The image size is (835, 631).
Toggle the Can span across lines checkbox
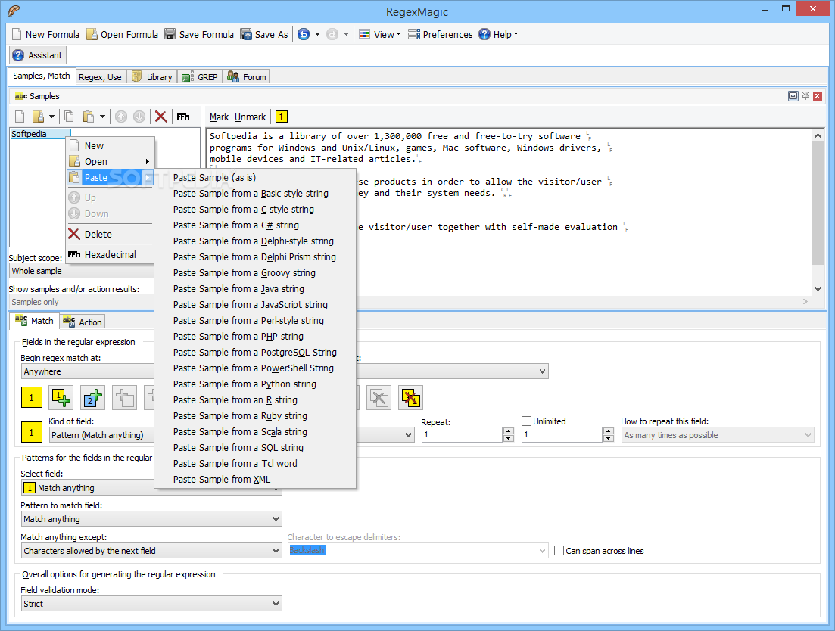point(559,551)
